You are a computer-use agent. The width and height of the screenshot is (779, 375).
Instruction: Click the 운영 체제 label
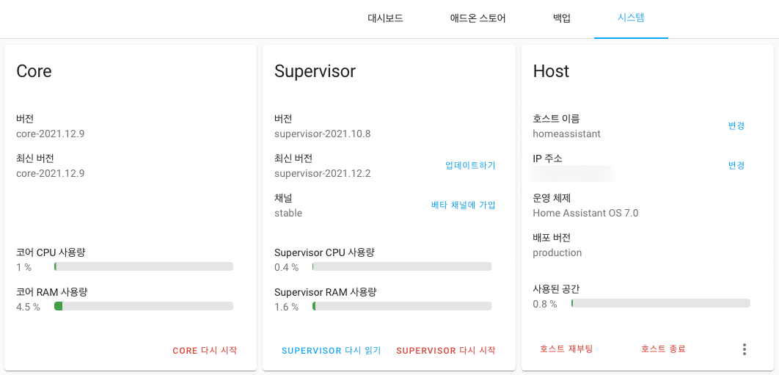coord(552,198)
